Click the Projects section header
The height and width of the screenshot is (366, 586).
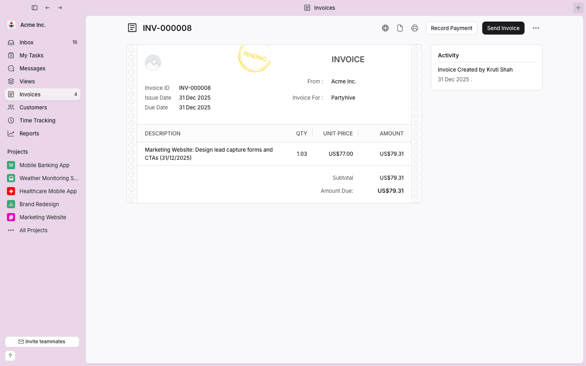17,152
